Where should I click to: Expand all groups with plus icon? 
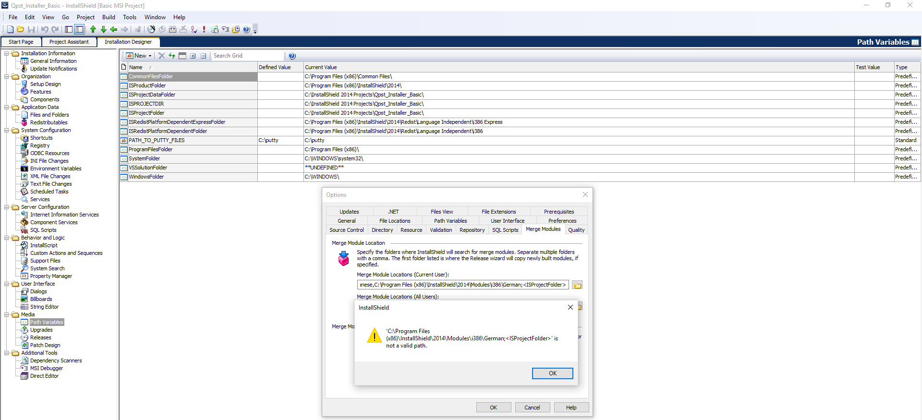tap(193, 56)
